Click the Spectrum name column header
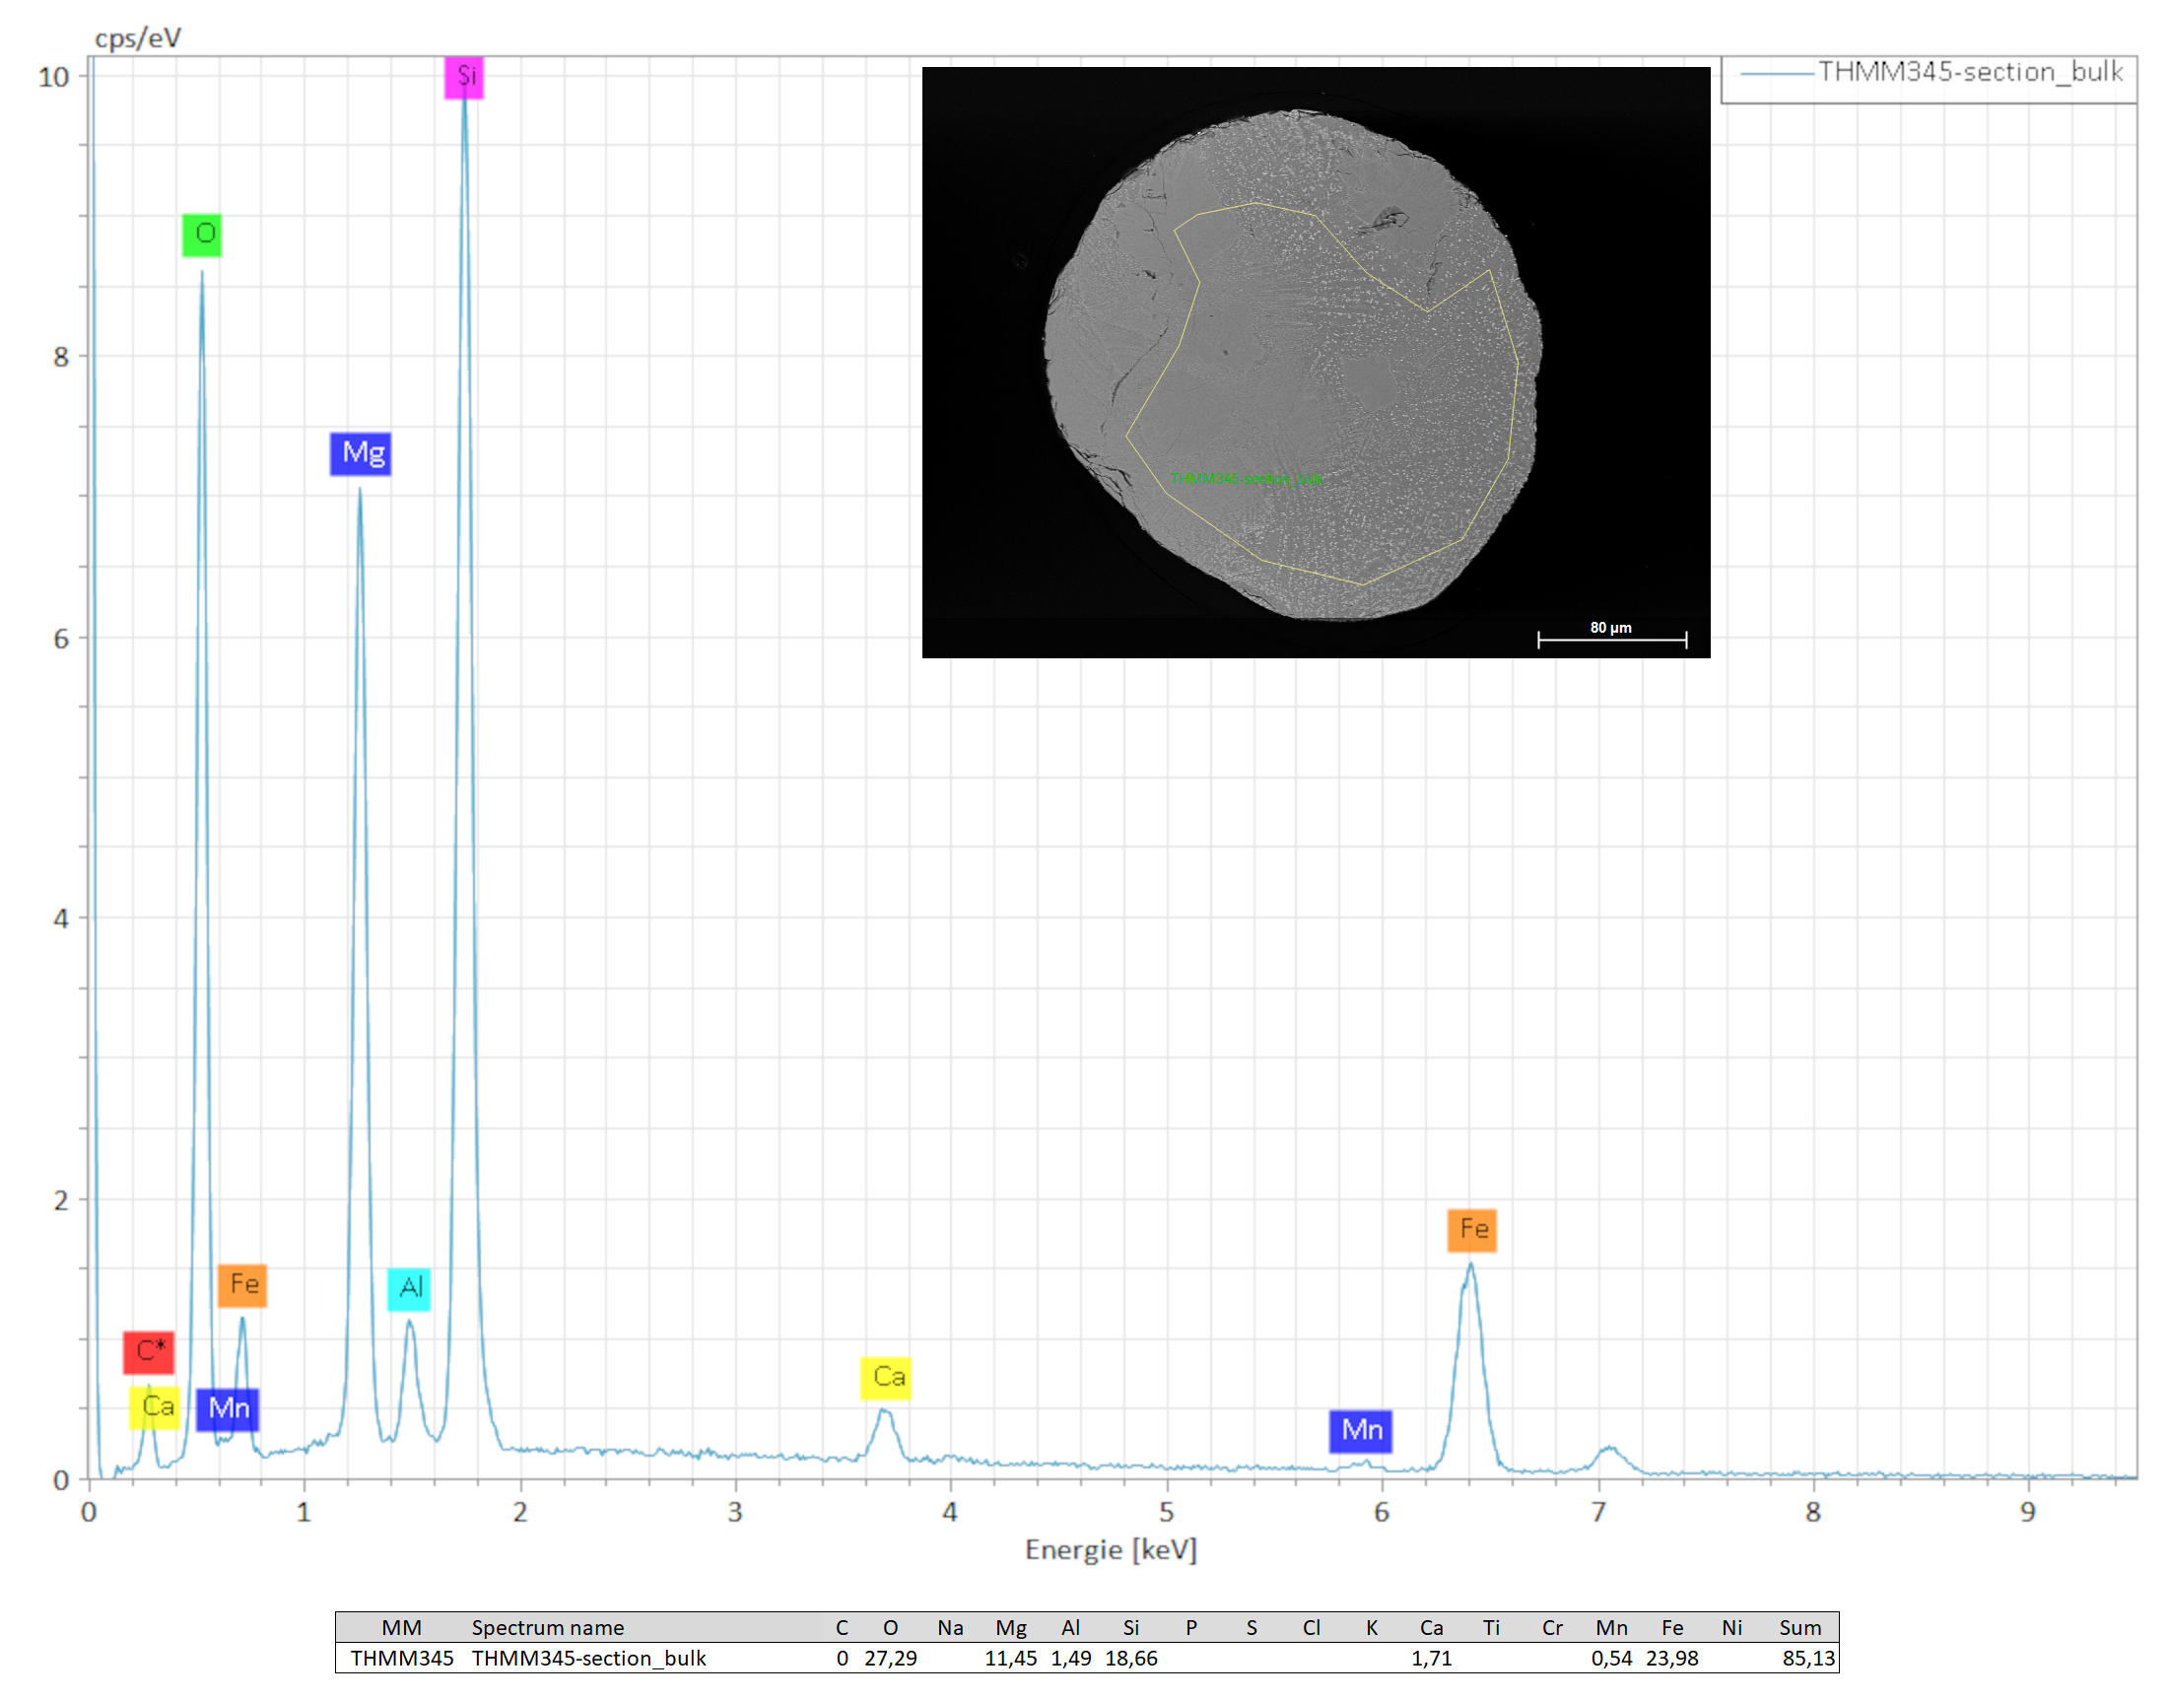Viewport: 2168px width, 1700px height. click(x=548, y=1627)
